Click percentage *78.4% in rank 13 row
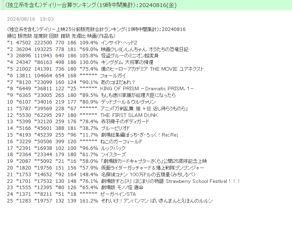This screenshot has height=228, width=292. coord(89,121)
